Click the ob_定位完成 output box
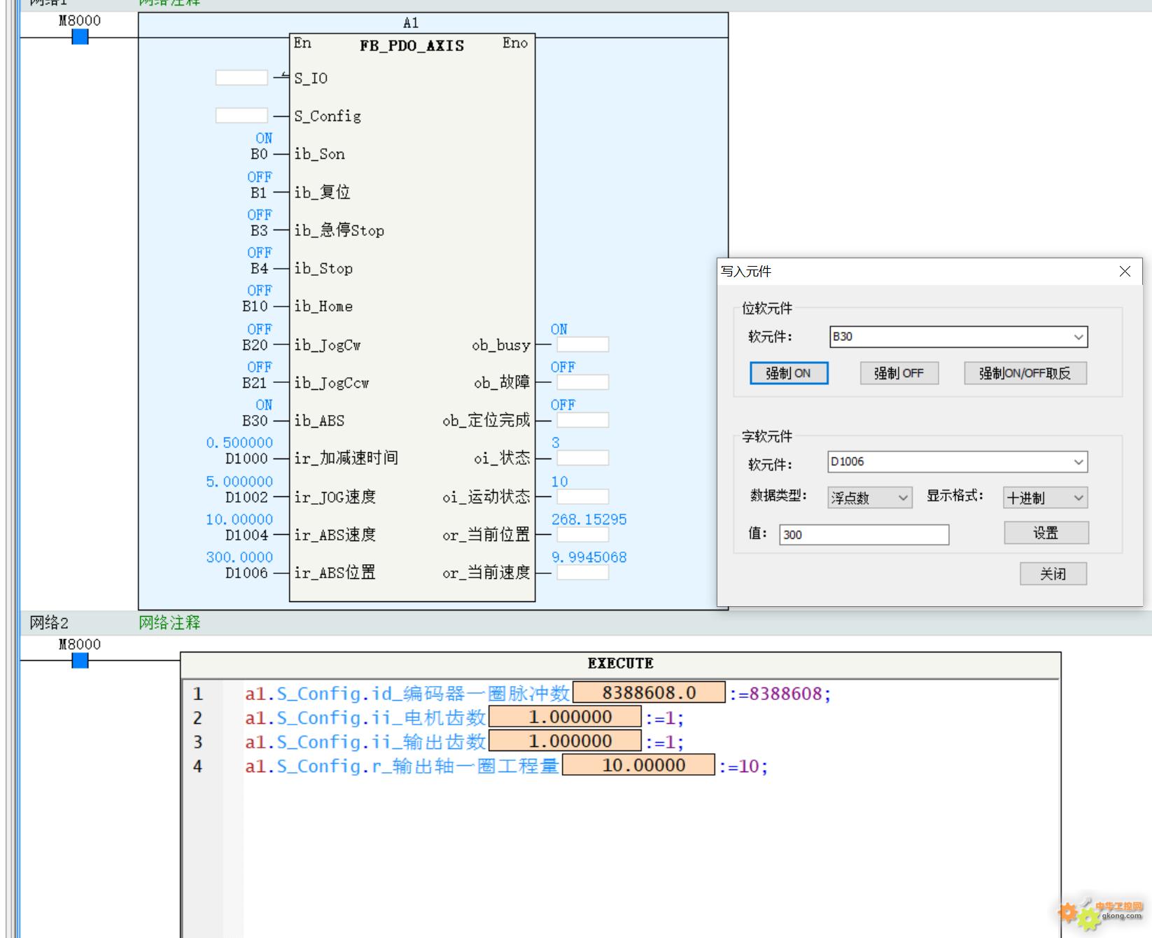Viewport: 1152px width, 938px height. pyautogui.click(x=583, y=420)
